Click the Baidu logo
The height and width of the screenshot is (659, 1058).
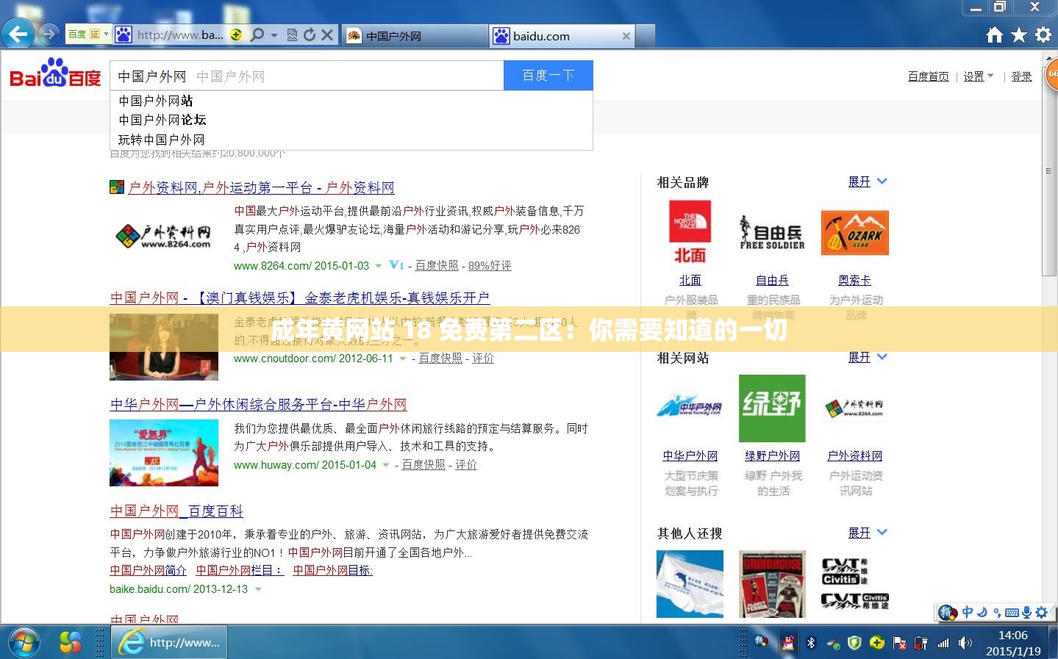[x=56, y=73]
